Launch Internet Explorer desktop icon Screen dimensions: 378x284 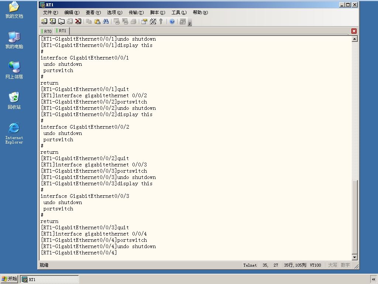tap(14, 133)
